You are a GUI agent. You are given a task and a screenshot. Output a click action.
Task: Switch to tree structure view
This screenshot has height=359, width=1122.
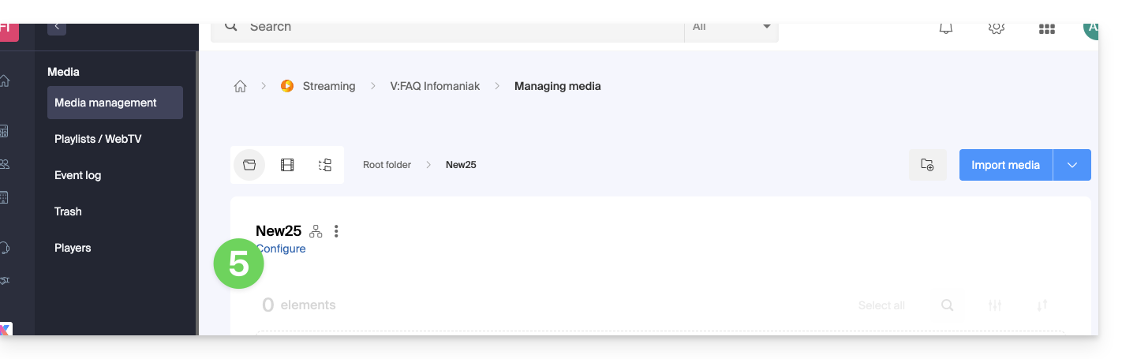tap(325, 165)
